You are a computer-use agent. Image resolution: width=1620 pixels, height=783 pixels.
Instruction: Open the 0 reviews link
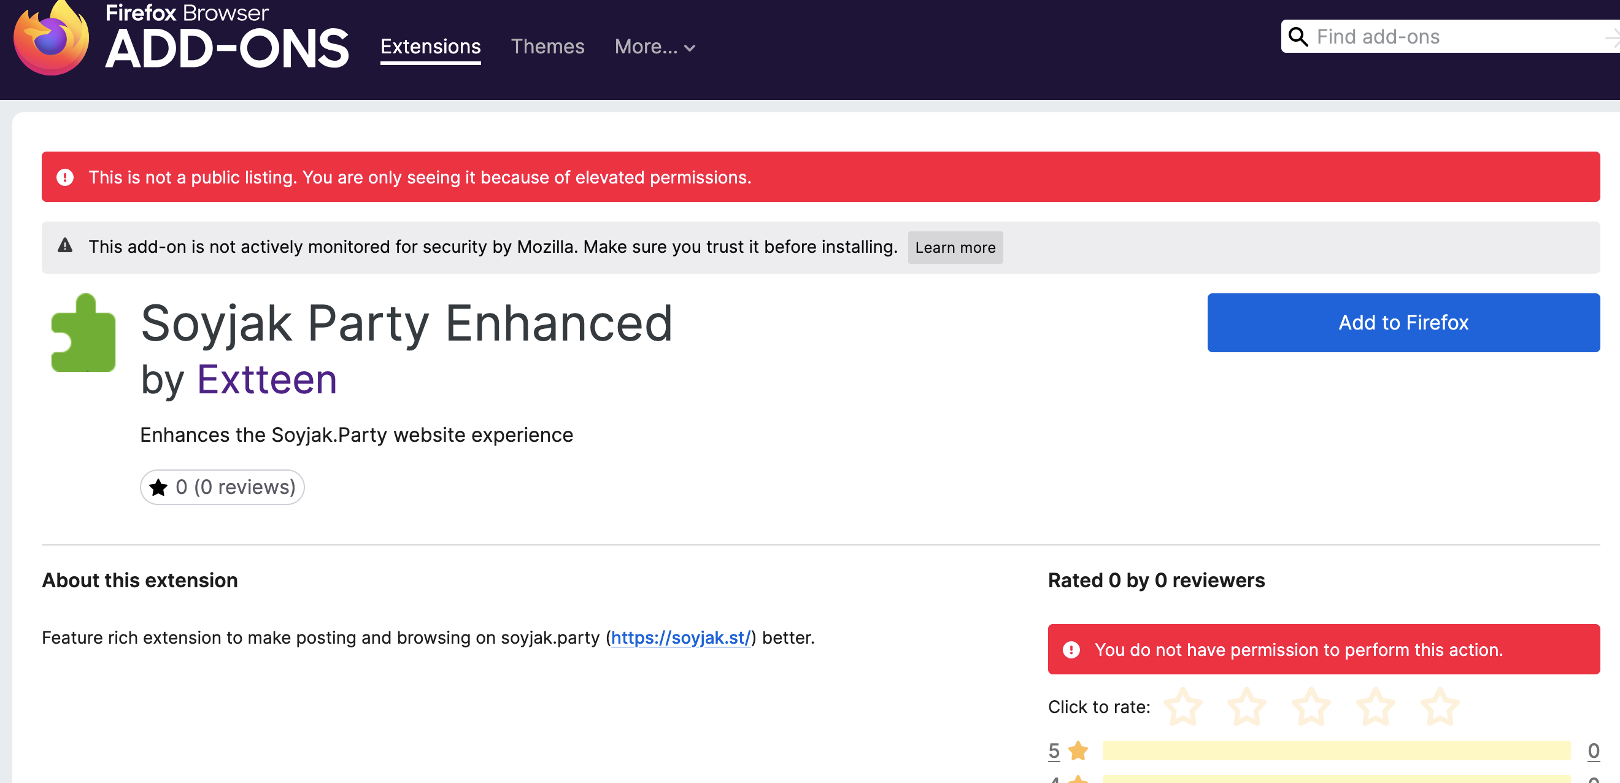click(x=235, y=487)
